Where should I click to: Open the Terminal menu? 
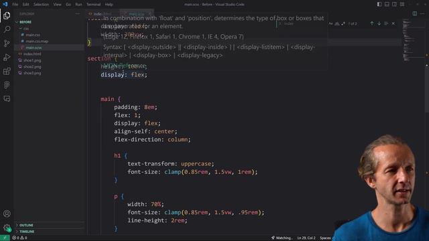(x=93, y=5)
